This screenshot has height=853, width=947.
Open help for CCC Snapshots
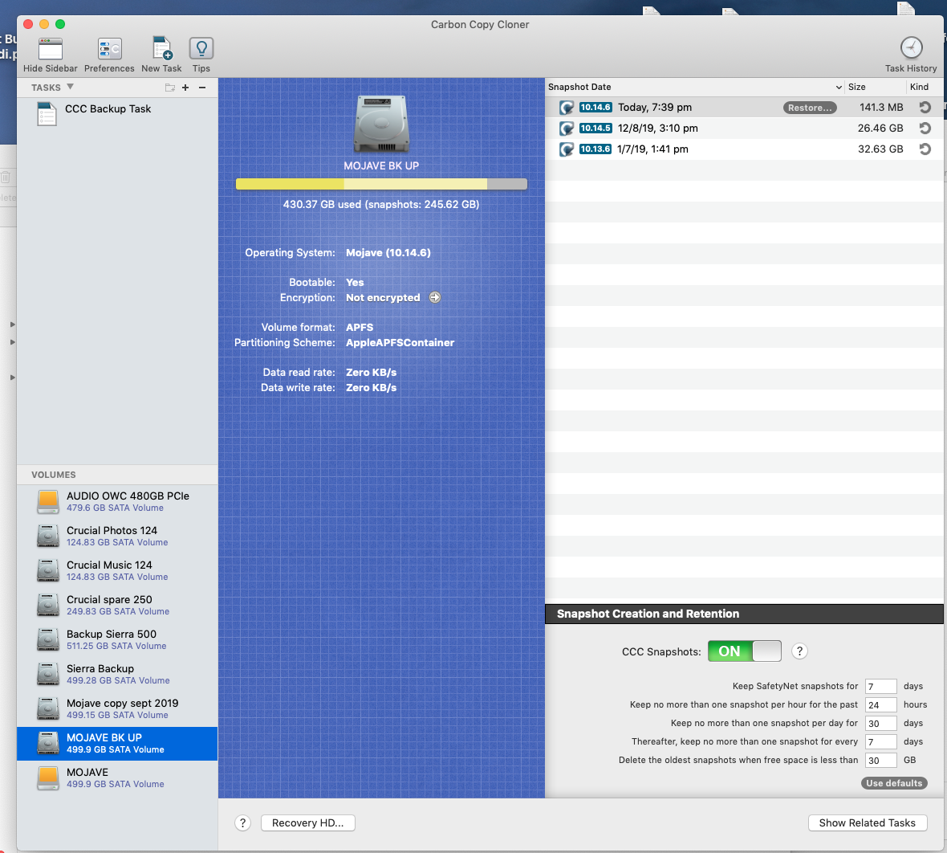coord(799,651)
